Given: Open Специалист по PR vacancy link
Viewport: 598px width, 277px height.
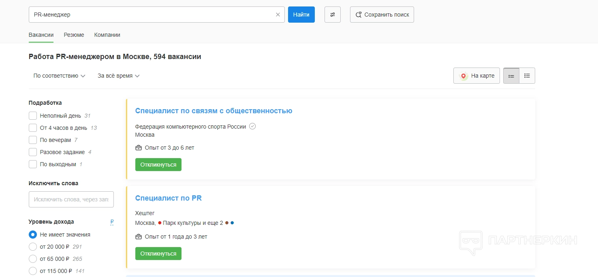Looking at the screenshot, I should [x=168, y=198].
